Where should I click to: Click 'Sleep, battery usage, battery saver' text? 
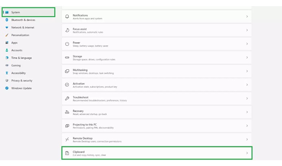click(x=91, y=46)
